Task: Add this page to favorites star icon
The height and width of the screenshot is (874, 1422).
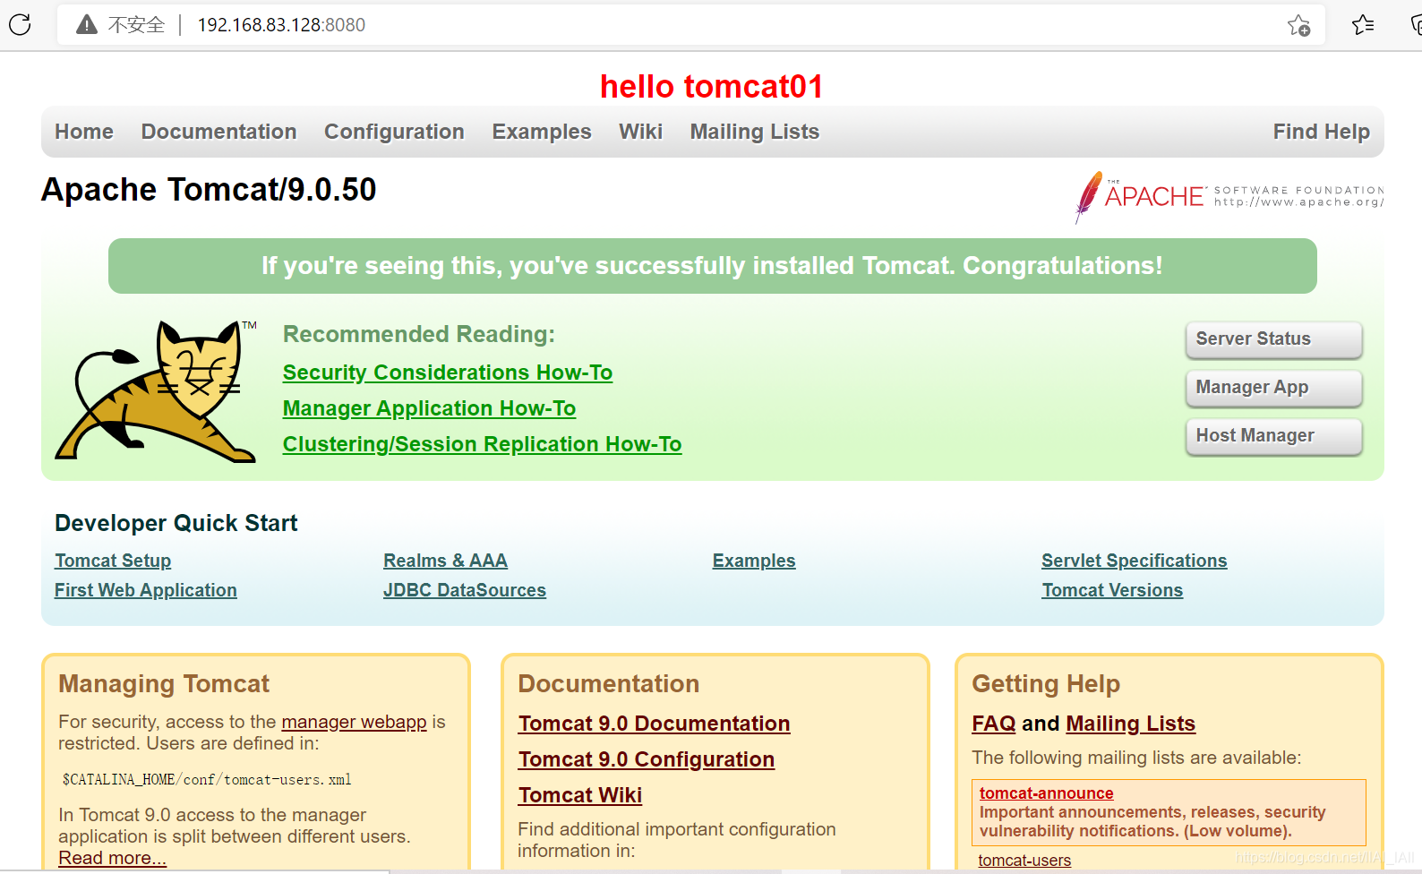Action: coord(1298,25)
